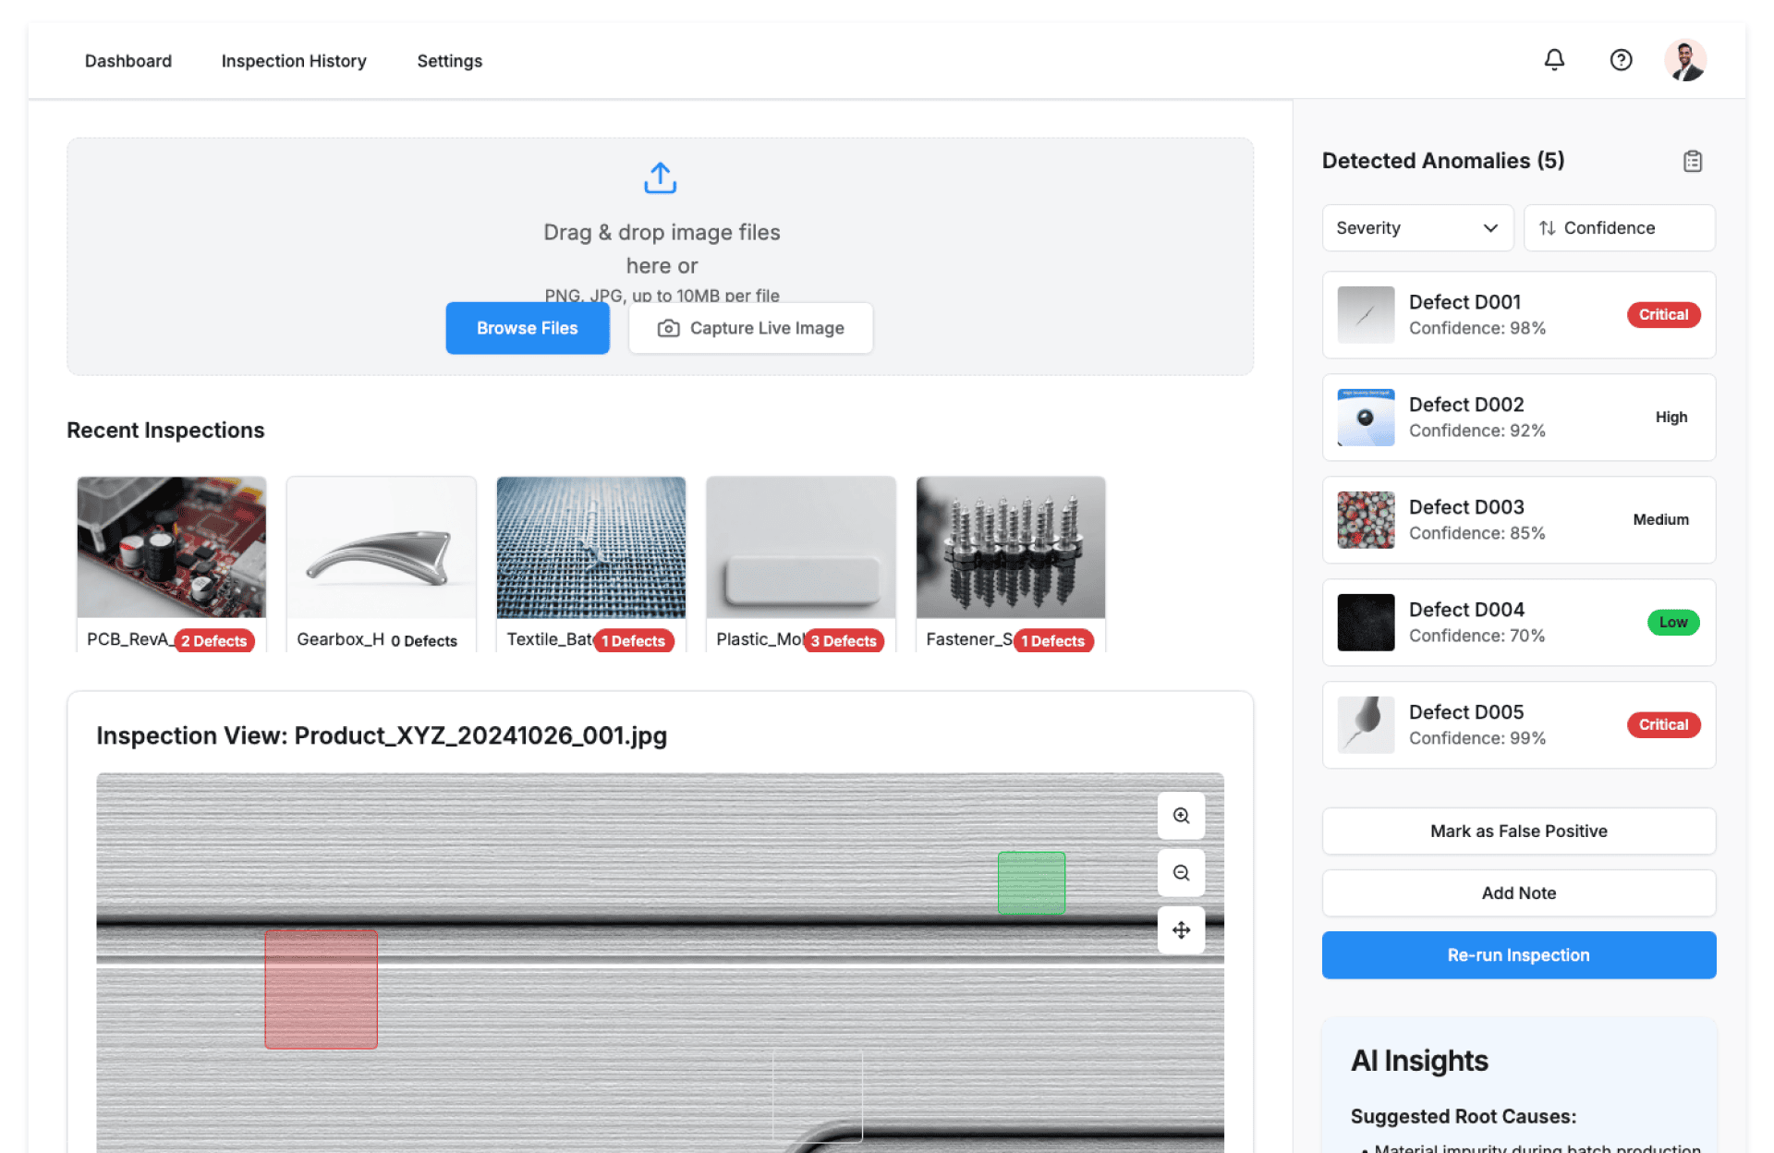Sort anomalies by Confidence
The height and width of the screenshot is (1153, 1774).
point(1619,228)
